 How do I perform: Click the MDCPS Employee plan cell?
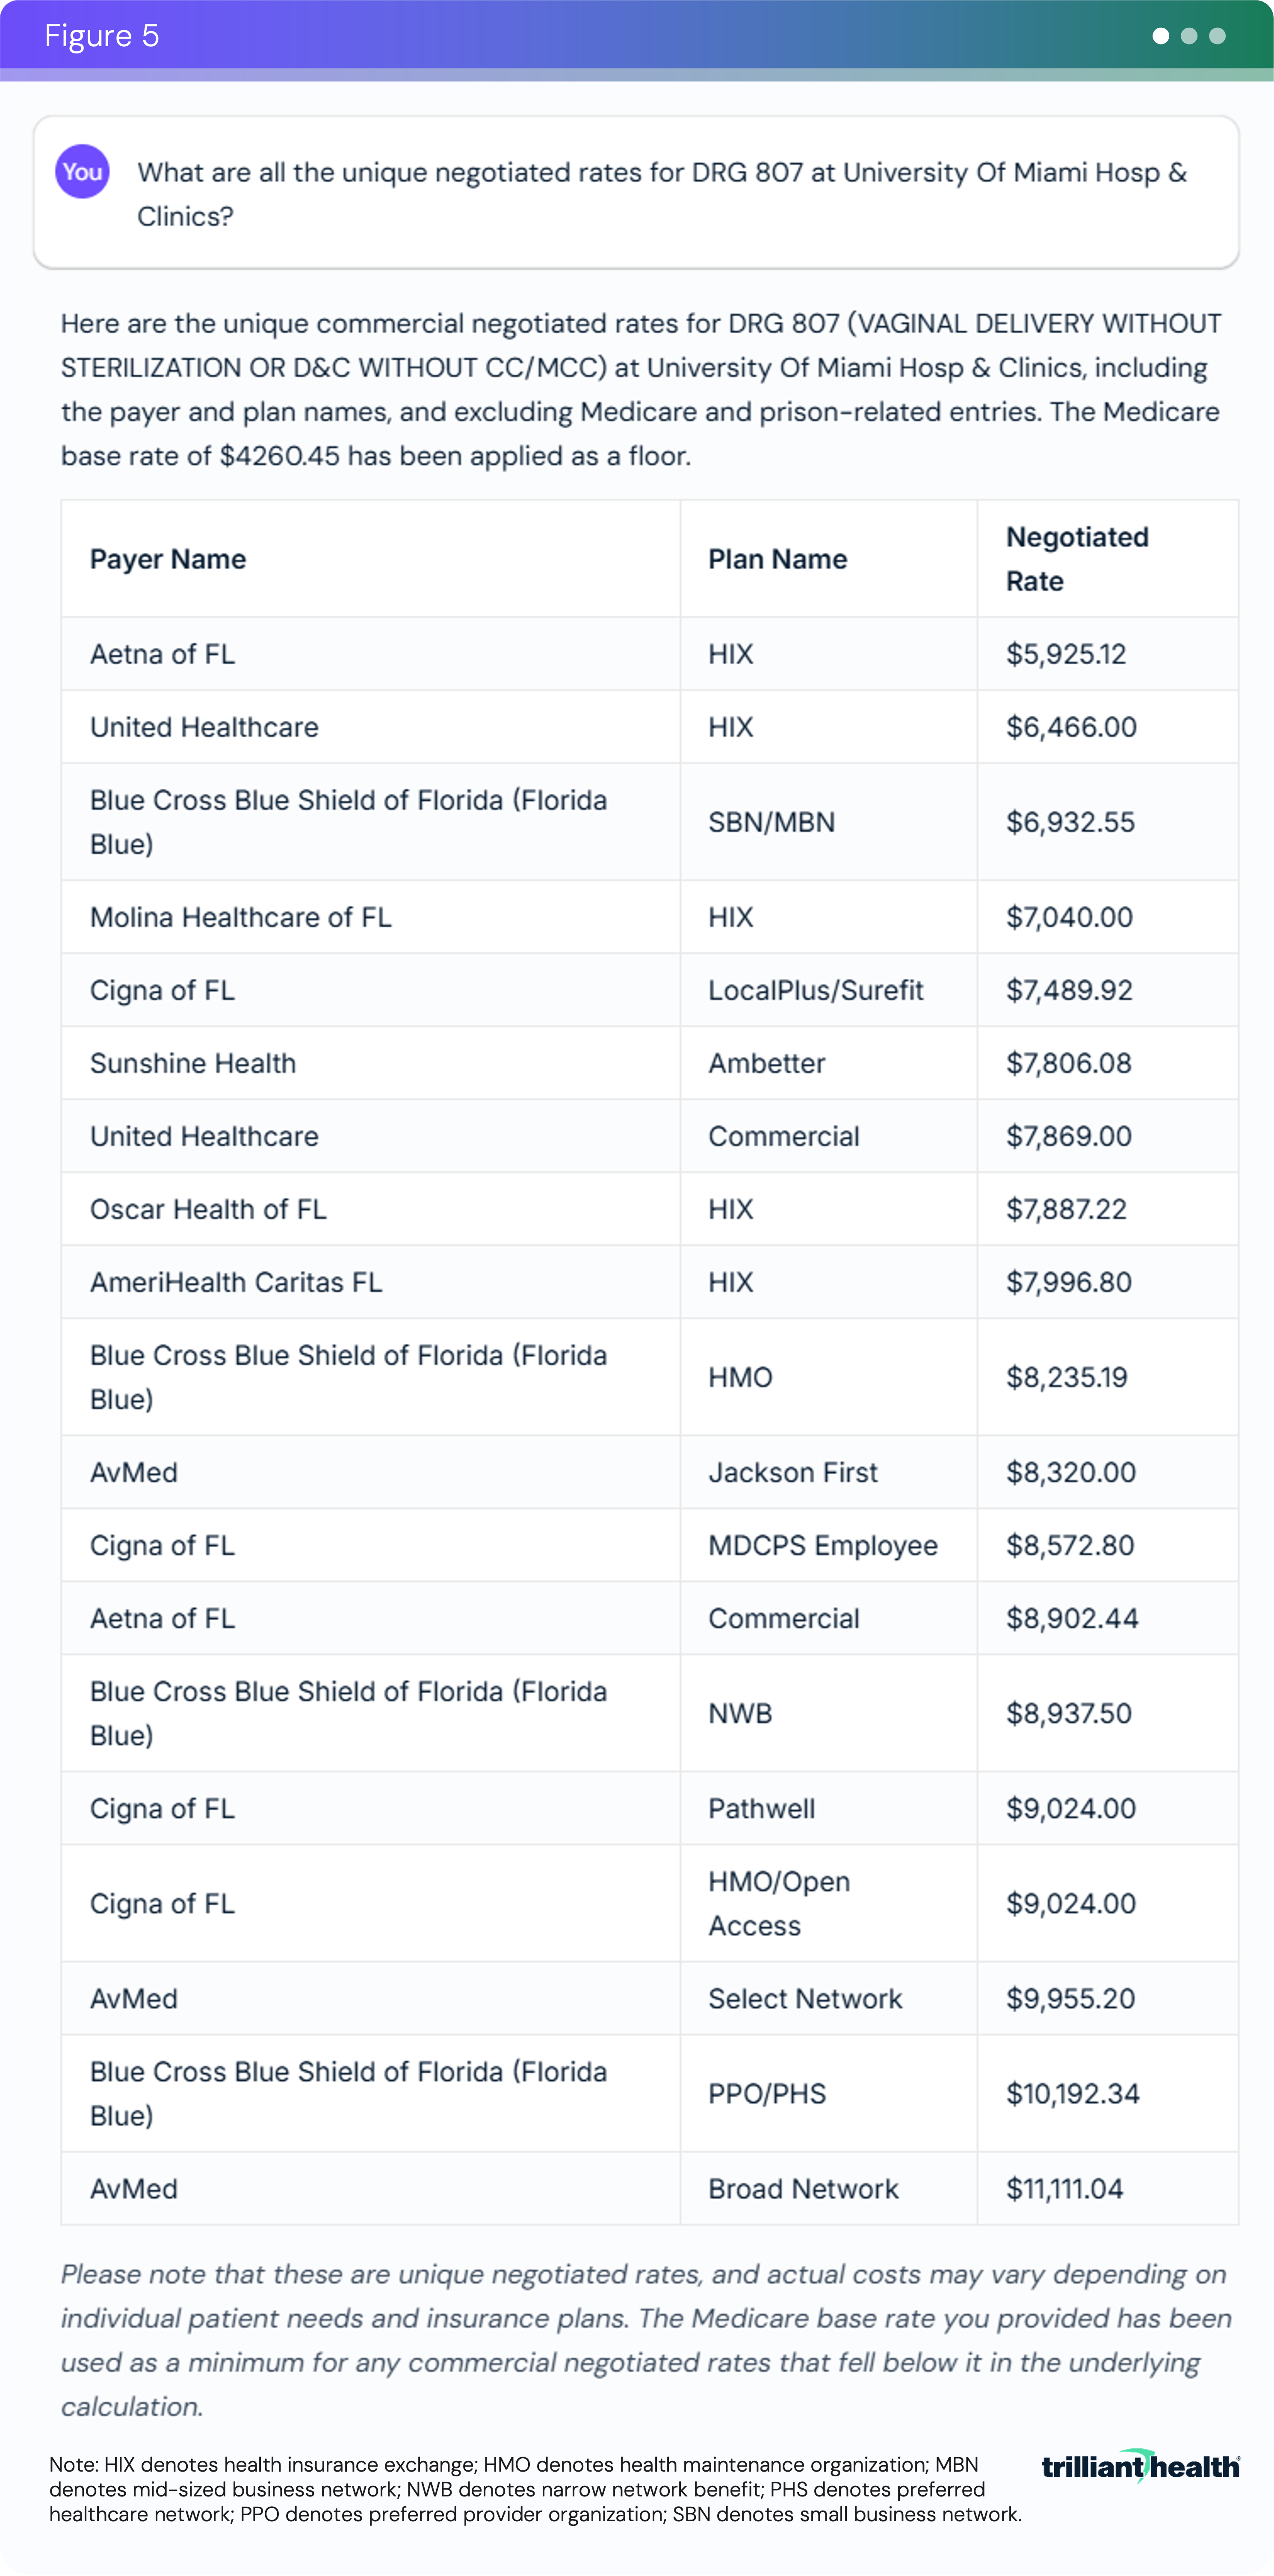(x=822, y=1545)
